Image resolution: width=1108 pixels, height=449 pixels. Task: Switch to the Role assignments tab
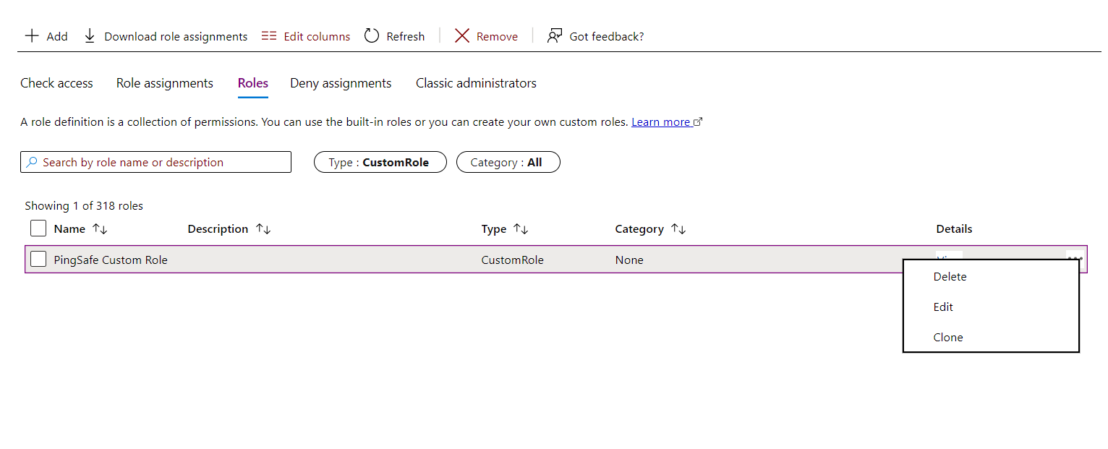(165, 83)
